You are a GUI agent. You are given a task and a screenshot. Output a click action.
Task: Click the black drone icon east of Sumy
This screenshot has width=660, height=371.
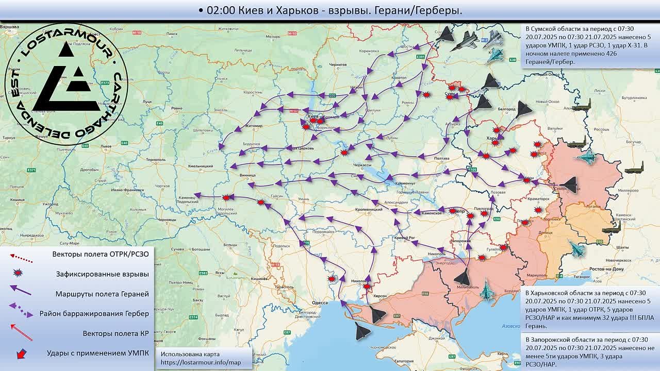[484, 102]
